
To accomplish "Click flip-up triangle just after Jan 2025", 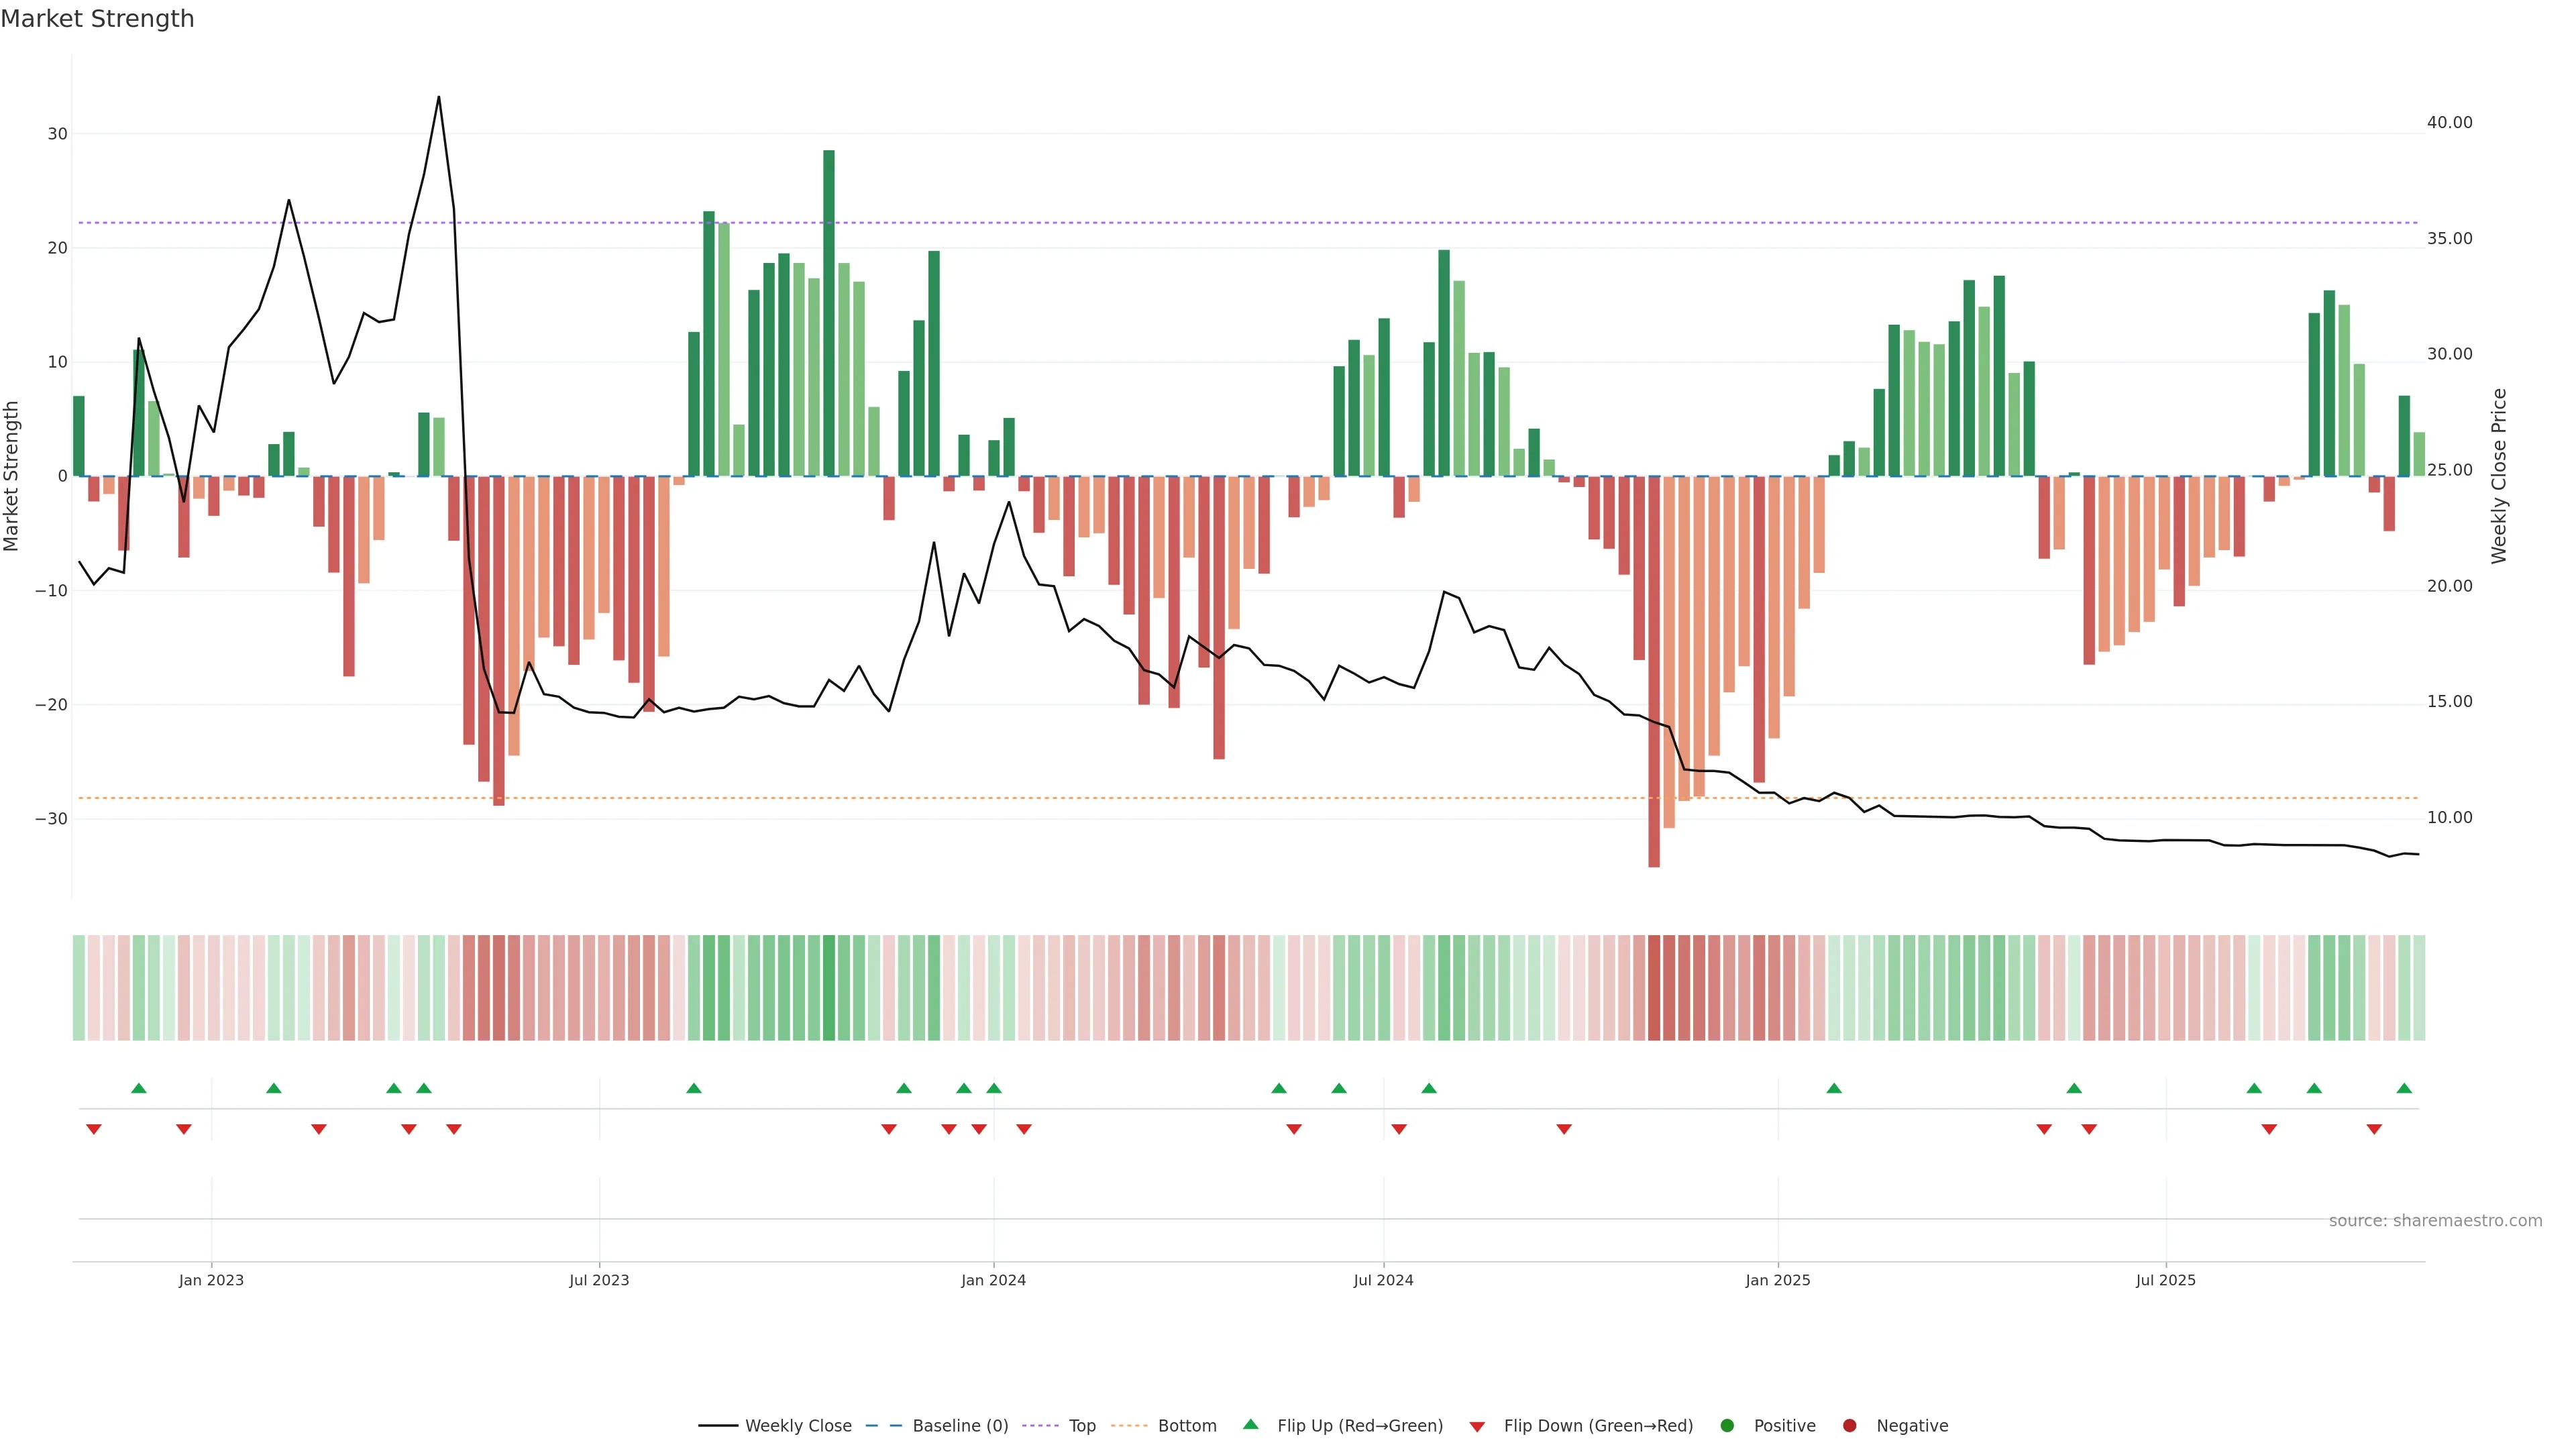I will tap(1834, 1088).
